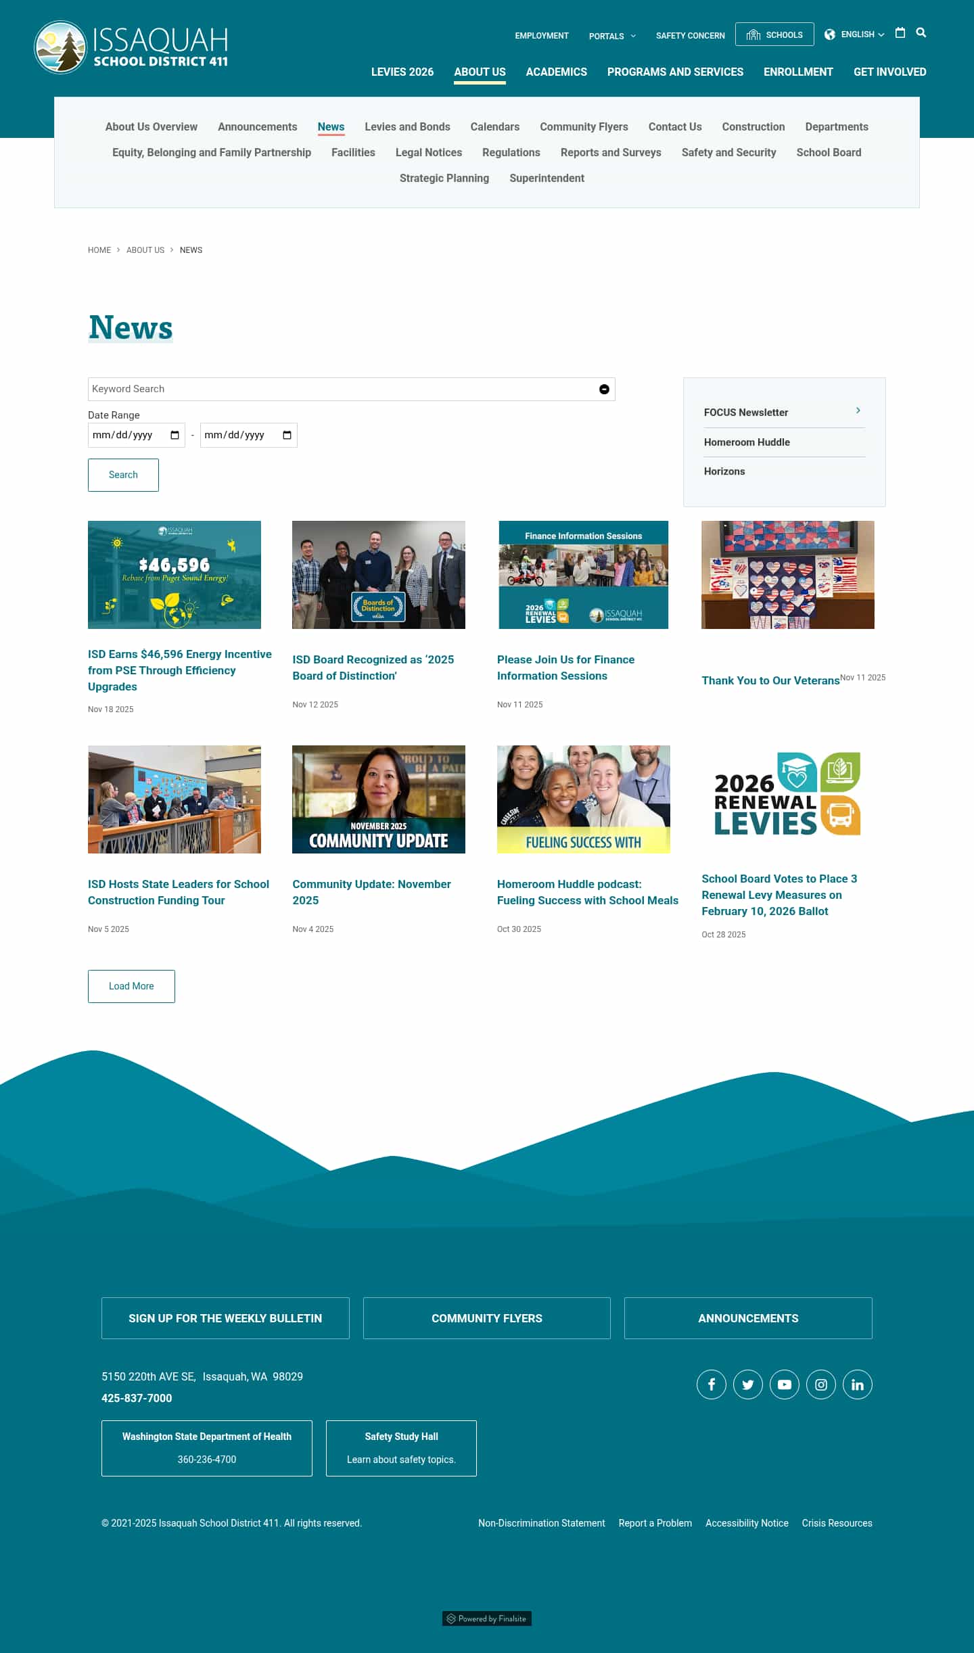Select Announcements submenu item

258,127
